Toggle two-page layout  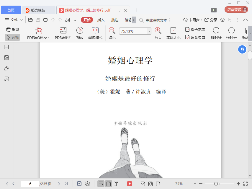[116, 184]
